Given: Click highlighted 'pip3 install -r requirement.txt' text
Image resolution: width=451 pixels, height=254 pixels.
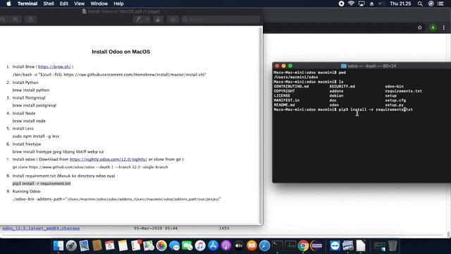Looking at the screenshot, I should tap(42, 183).
